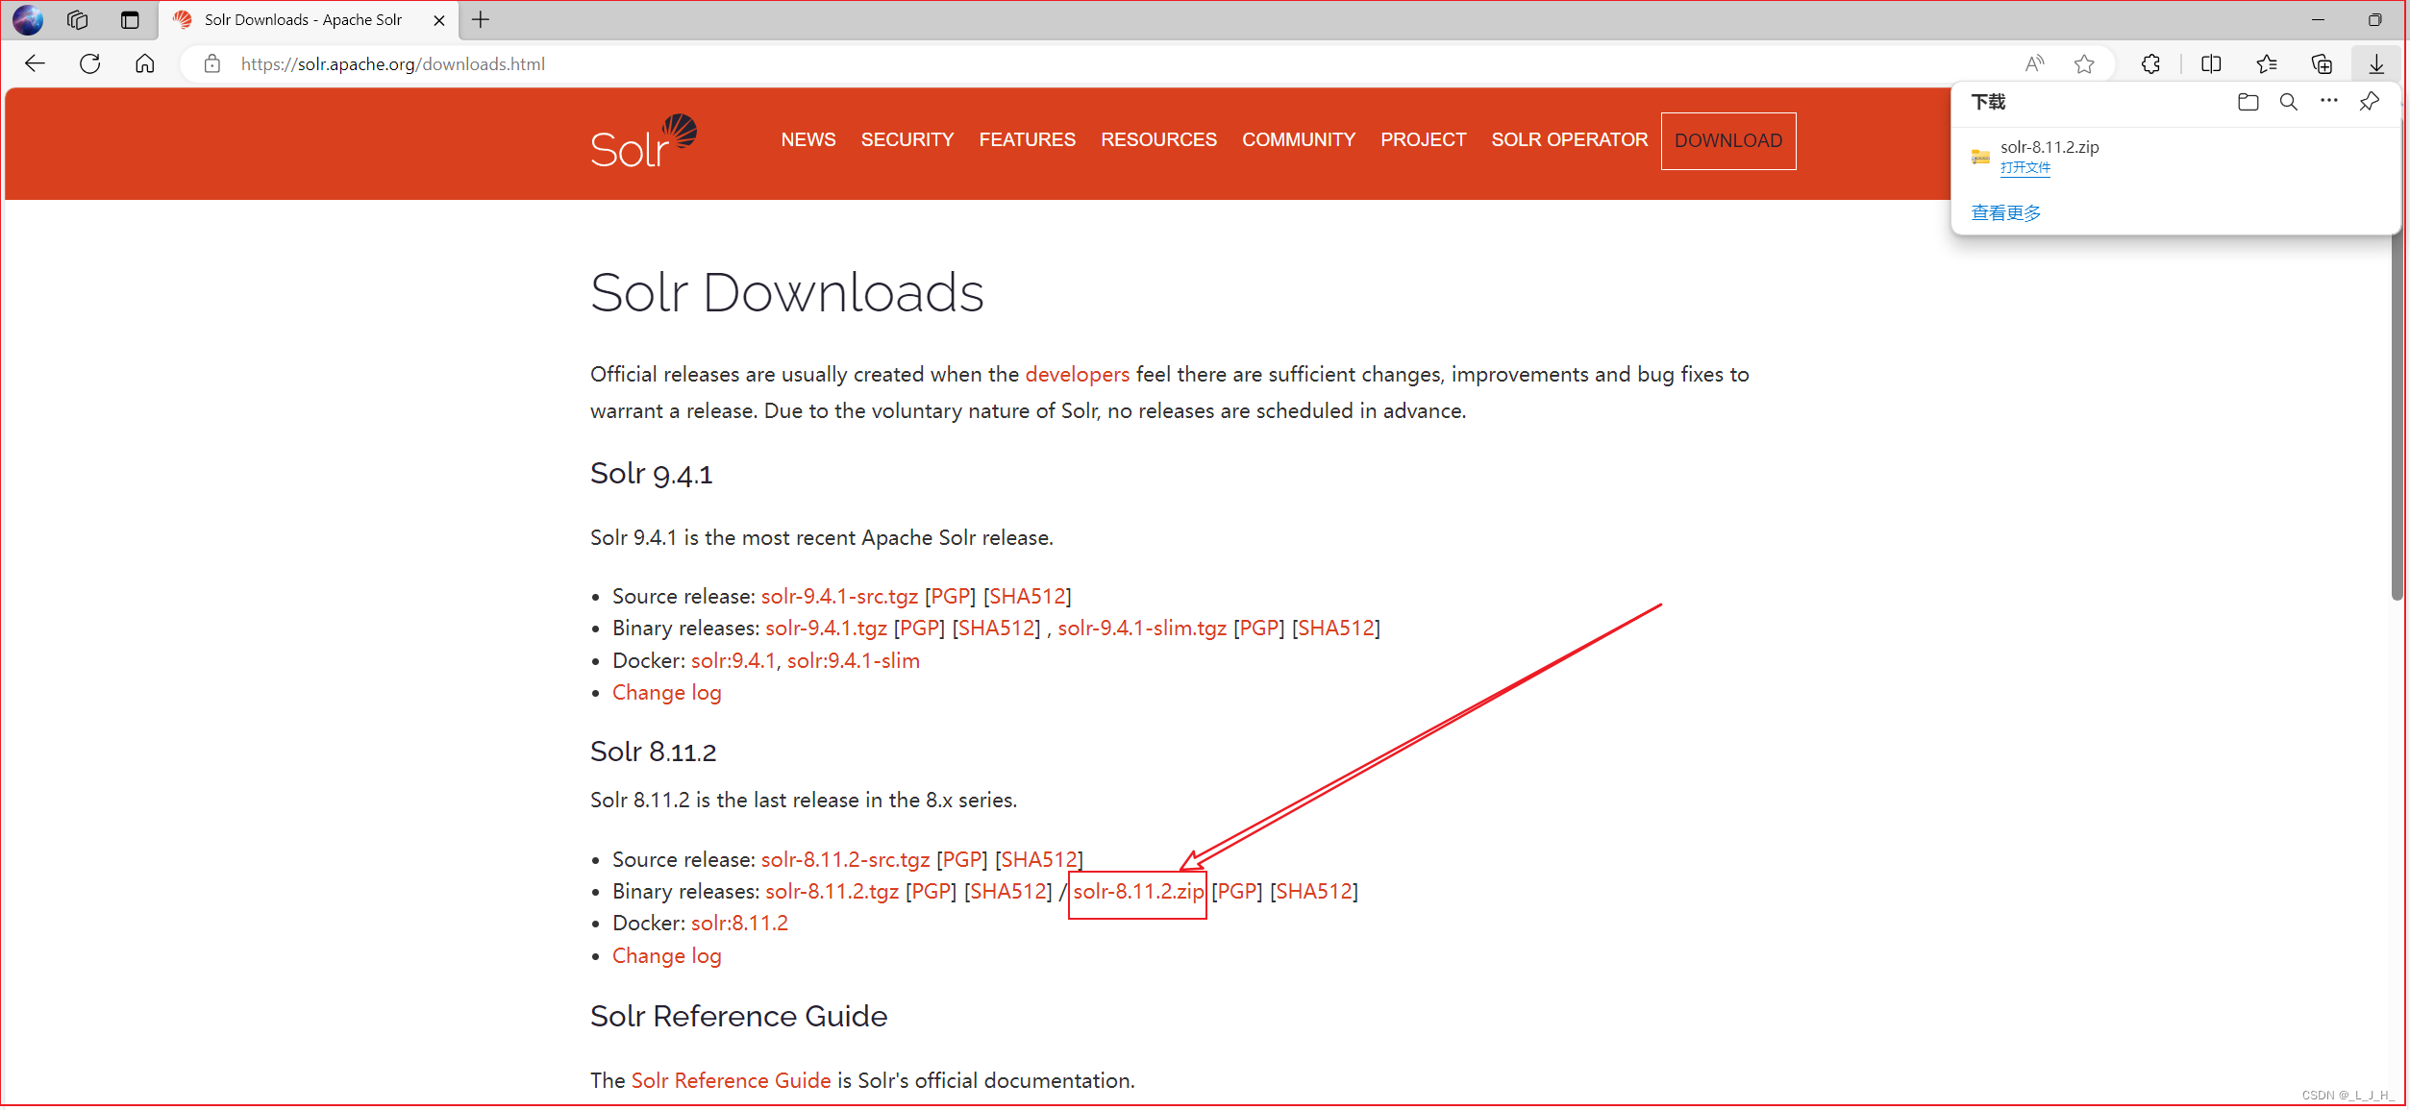Click the COMMUNITY navigation item

(x=1299, y=140)
